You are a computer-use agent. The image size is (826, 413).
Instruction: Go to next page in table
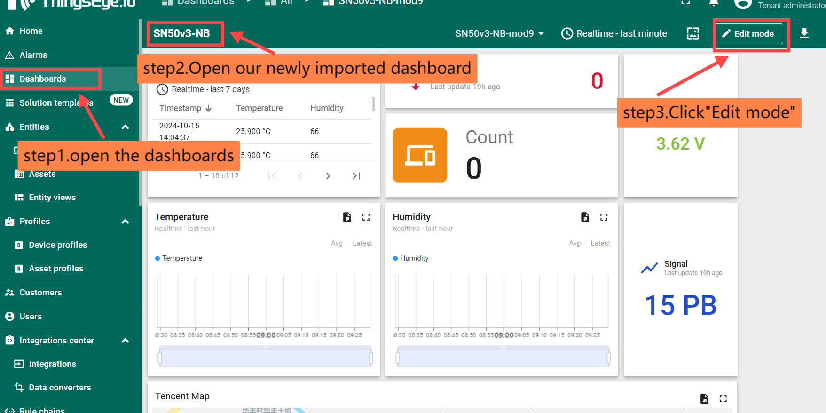[x=328, y=176]
